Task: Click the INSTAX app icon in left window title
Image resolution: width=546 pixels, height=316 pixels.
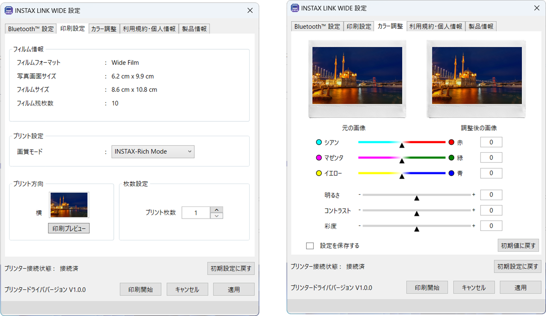Action: 9,11
